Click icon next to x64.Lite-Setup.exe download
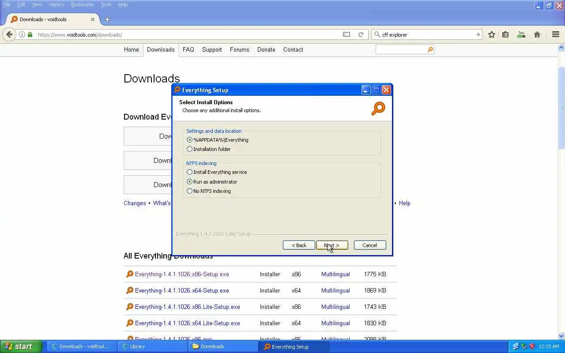Image resolution: width=565 pixels, height=353 pixels. (129, 323)
